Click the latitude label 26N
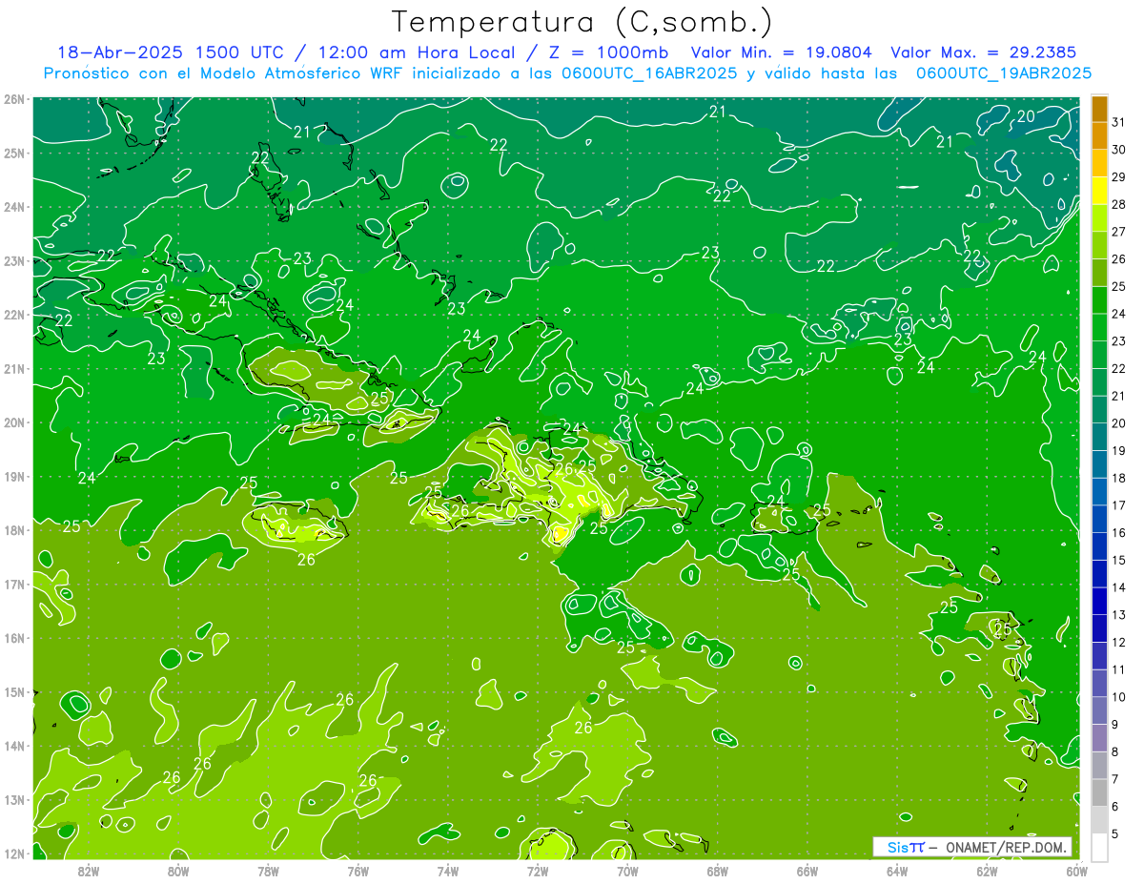The image size is (1144, 884). [14, 99]
